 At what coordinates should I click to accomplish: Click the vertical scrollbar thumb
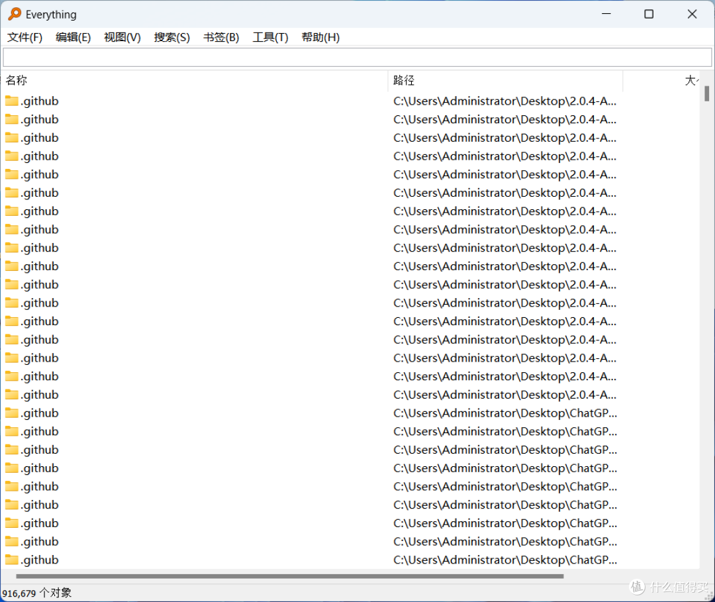coord(706,93)
